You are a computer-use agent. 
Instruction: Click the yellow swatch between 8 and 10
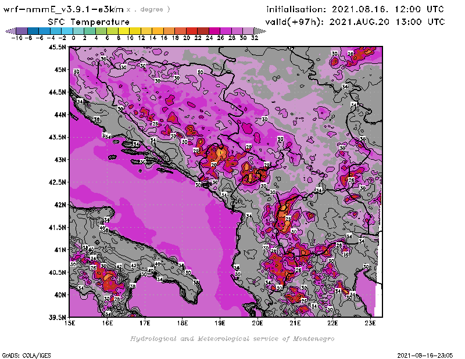[x=124, y=31]
